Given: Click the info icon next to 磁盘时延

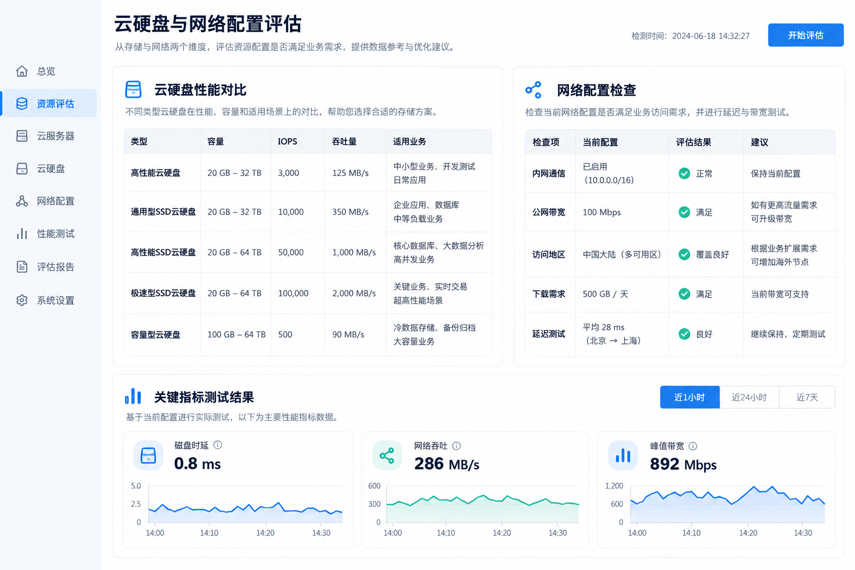Looking at the screenshot, I should click(218, 445).
